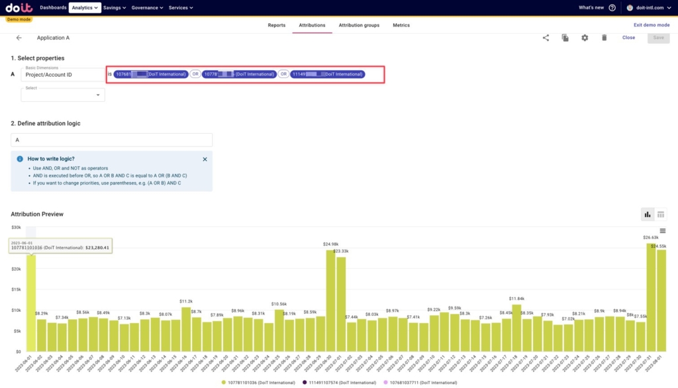The width and height of the screenshot is (678, 388).
Task: Click the info icon in logic hint
Action: click(20, 159)
